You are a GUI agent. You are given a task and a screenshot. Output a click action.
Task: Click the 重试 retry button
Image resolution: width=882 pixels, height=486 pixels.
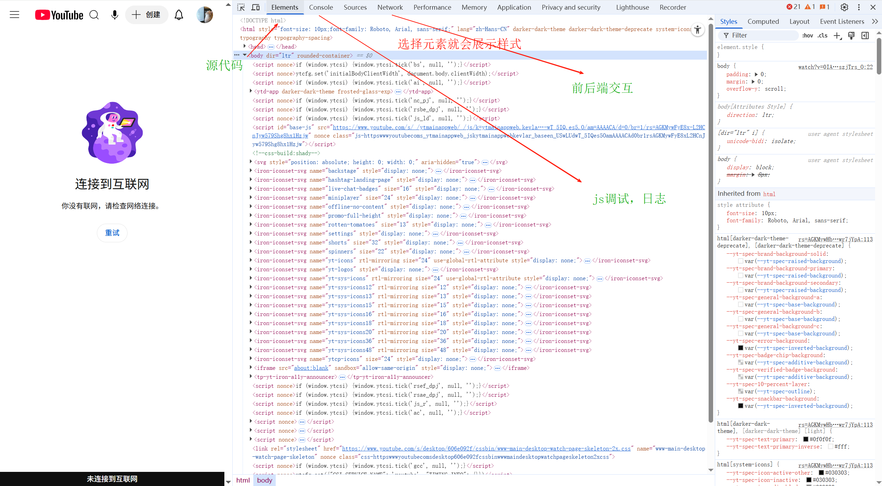[112, 233]
